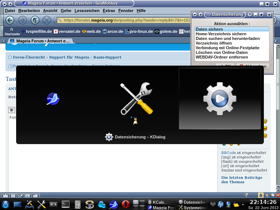The width and height of the screenshot is (280, 210).
Task: Go back with the SeaMonkey Back arrow
Action: tap(9, 20)
